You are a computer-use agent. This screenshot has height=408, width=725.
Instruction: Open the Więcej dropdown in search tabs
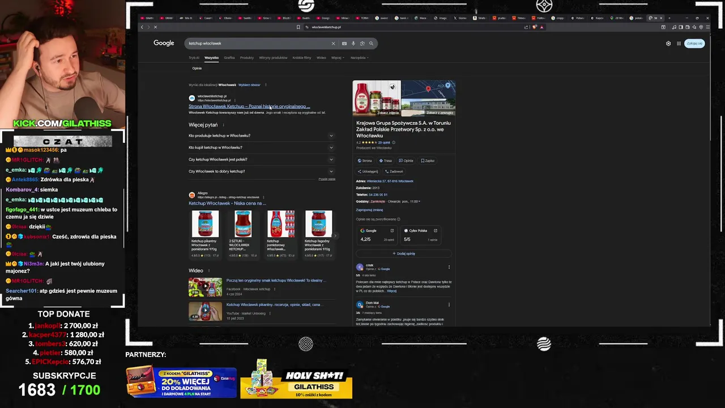click(337, 58)
